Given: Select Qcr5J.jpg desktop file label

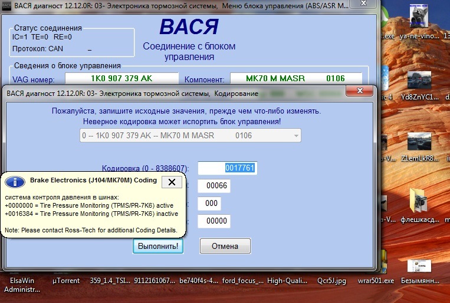Looking at the screenshot, I should pyautogui.click(x=331, y=281).
